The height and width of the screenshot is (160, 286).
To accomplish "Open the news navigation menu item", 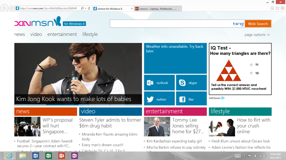I will click(19, 34).
